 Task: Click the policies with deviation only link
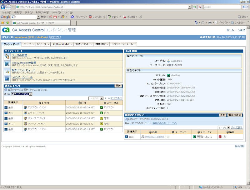164,123
